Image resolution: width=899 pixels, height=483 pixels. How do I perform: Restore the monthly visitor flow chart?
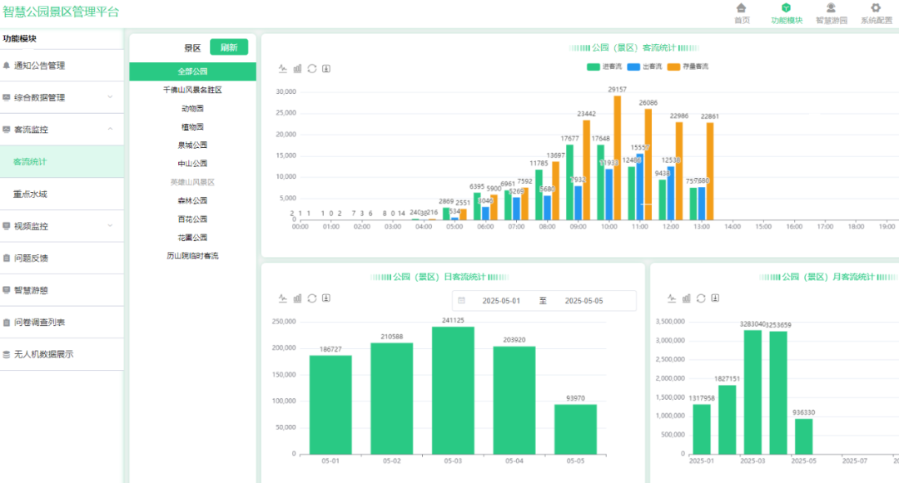(701, 298)
